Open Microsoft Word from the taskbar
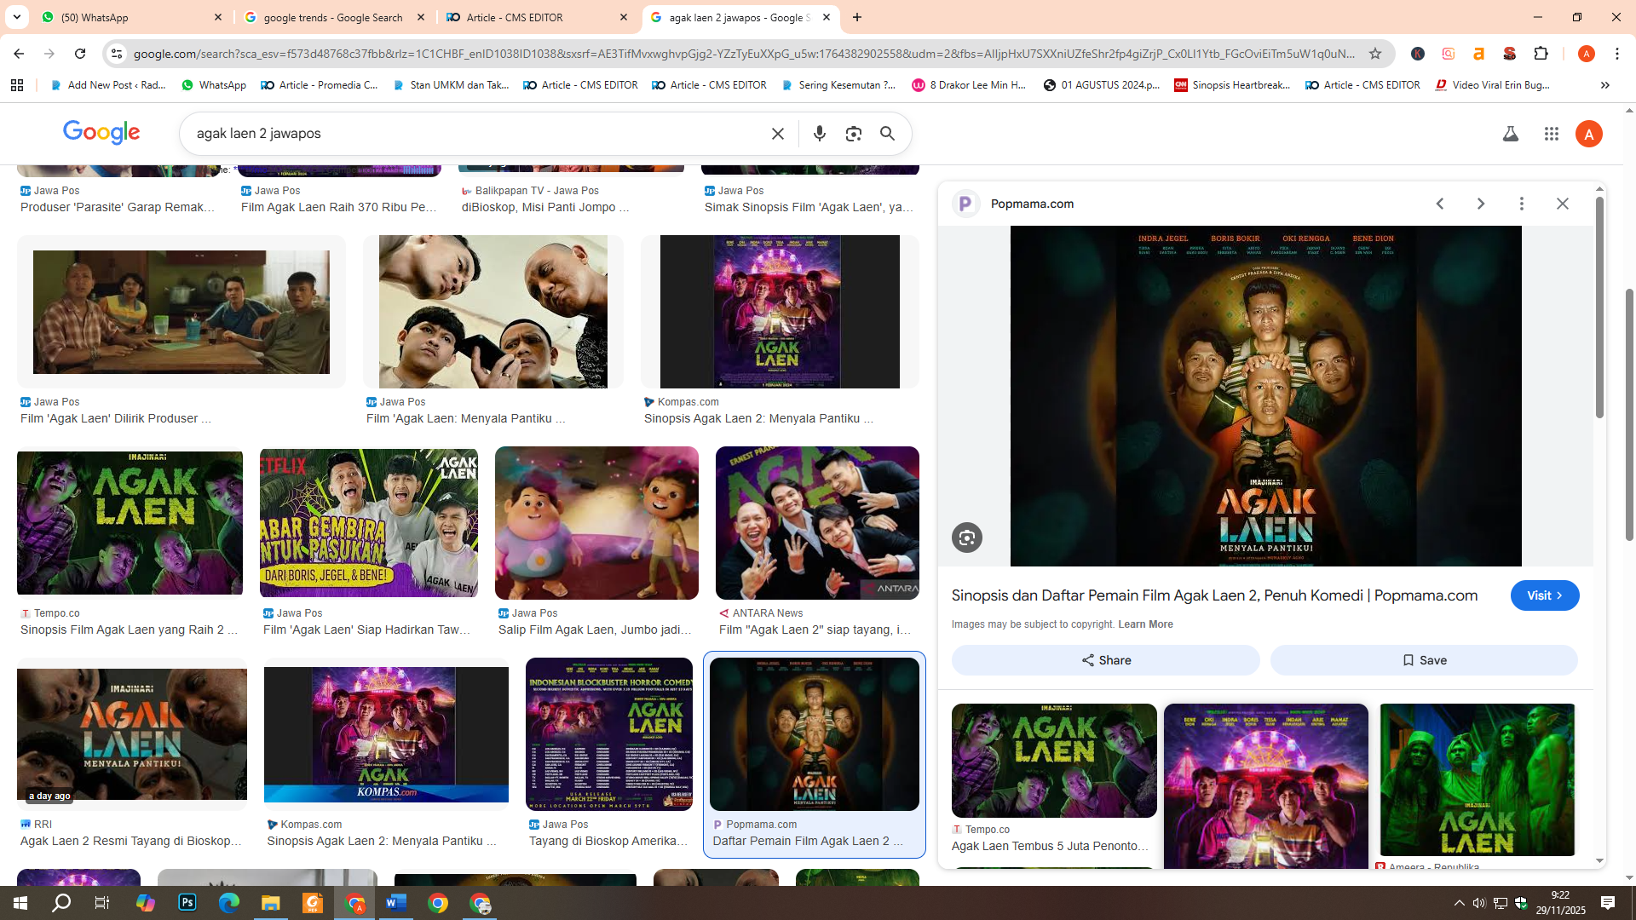 click(396, 903)
